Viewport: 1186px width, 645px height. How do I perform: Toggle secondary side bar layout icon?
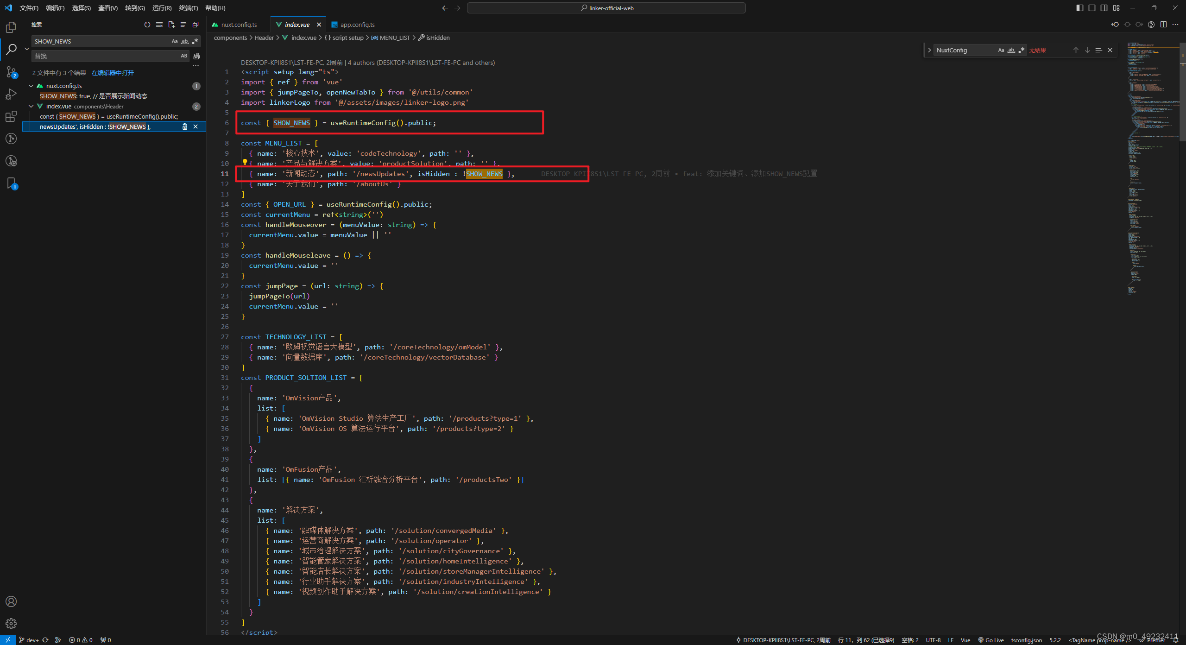point(1104,8)
